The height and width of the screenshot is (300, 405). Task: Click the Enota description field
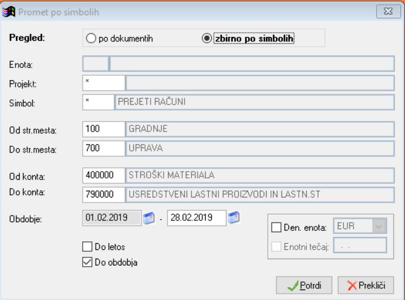tap(252, 64)
